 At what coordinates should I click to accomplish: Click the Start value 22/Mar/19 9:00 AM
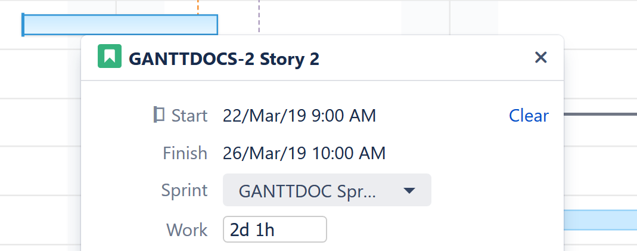[299, 116]
